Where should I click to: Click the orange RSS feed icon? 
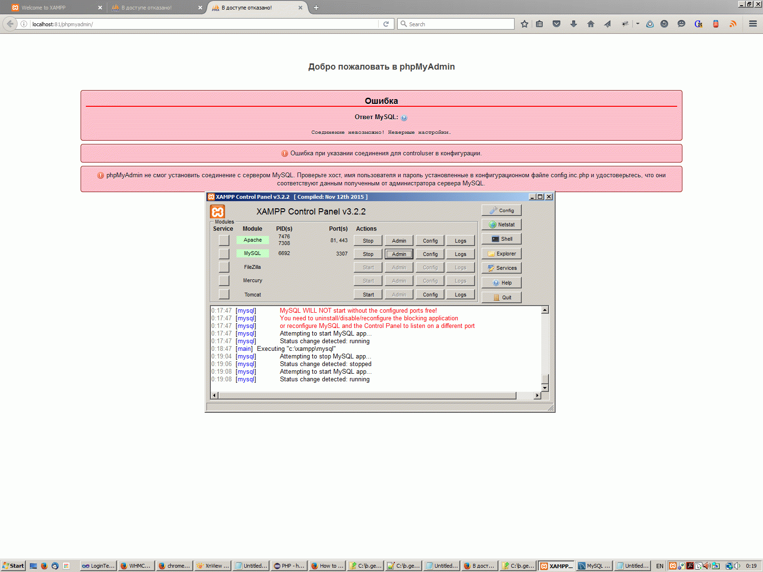(733, 24)
